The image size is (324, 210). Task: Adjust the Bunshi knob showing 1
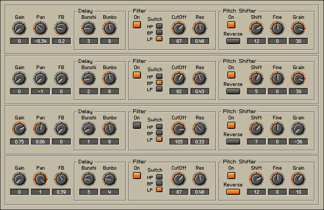point(89,129)
